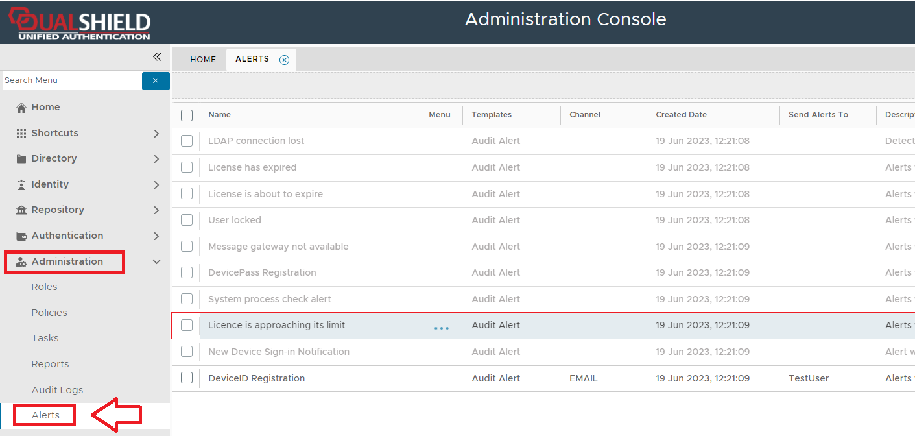915x436 pixels.
Task: Expand the Shortcuts menu chevron
Action: pos(156,133)
